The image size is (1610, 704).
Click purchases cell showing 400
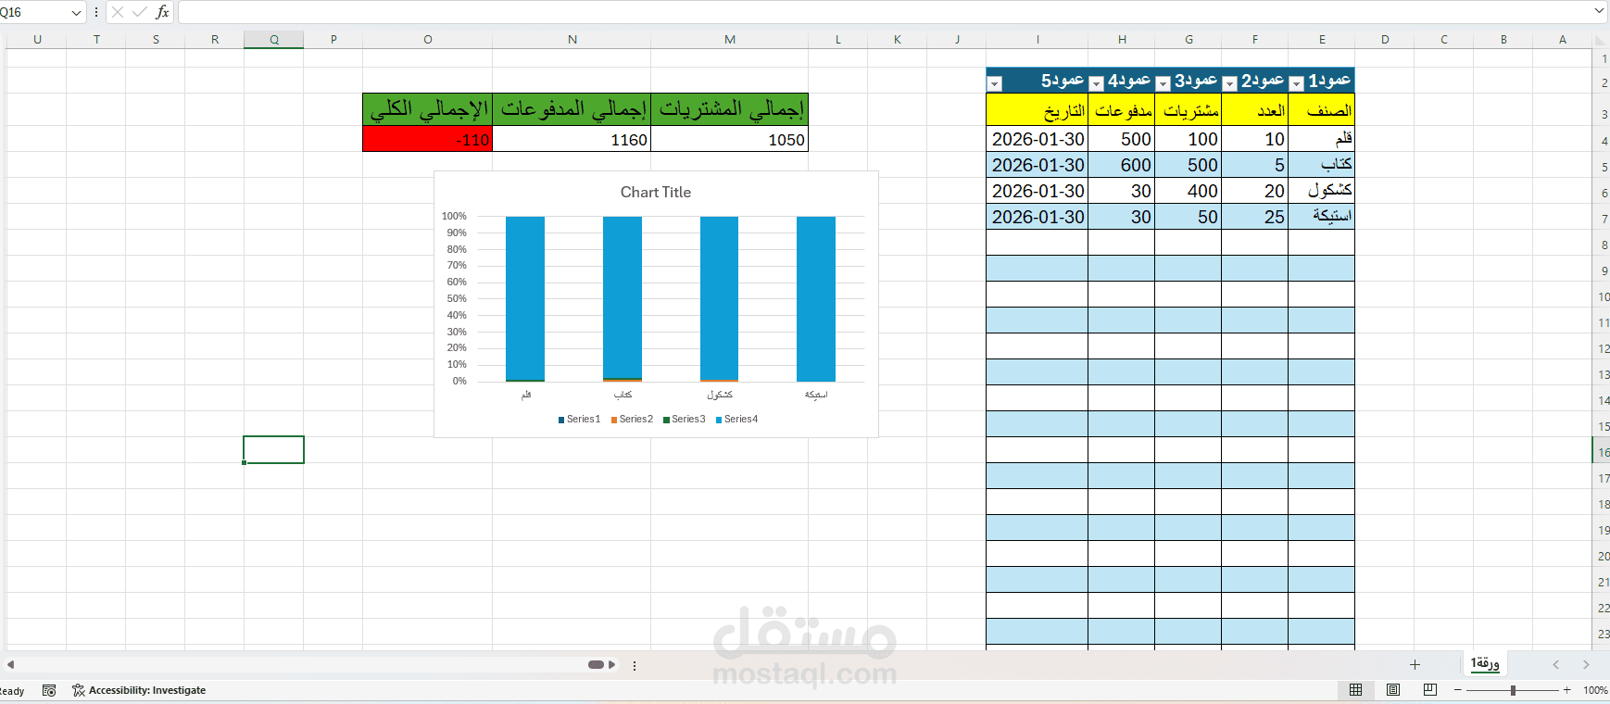pos(1189,191)
